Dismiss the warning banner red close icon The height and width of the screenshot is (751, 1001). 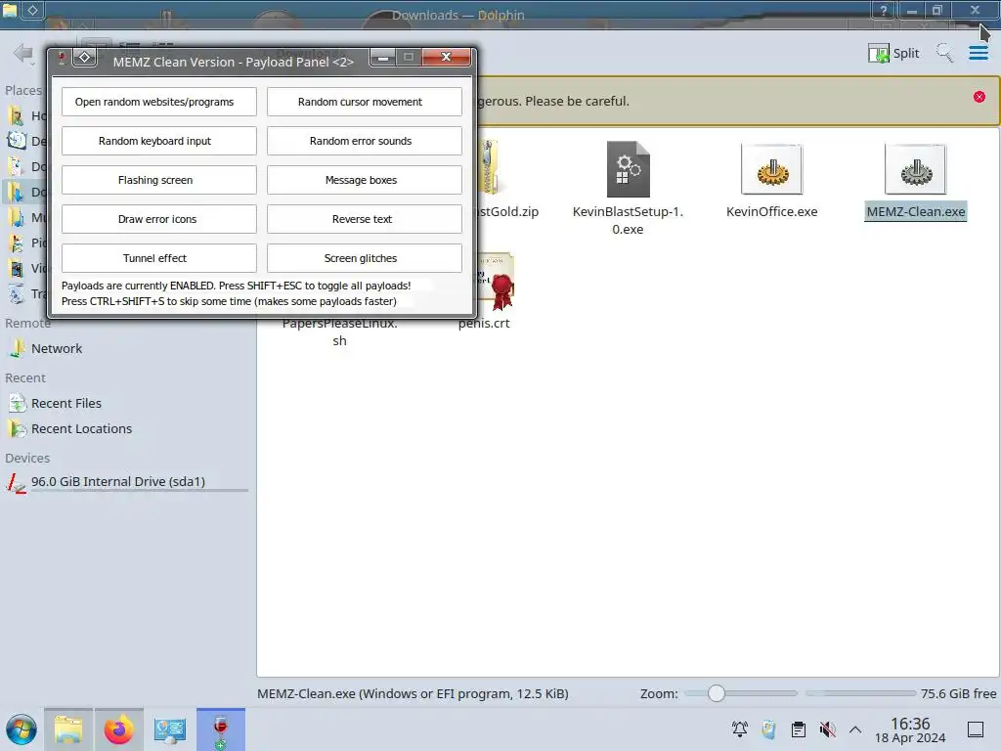979,97
